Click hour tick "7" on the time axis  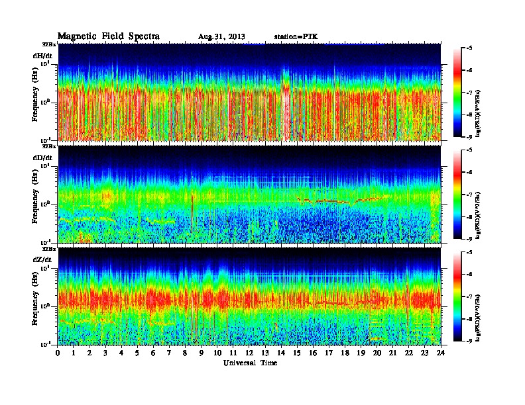pos(169,353)
